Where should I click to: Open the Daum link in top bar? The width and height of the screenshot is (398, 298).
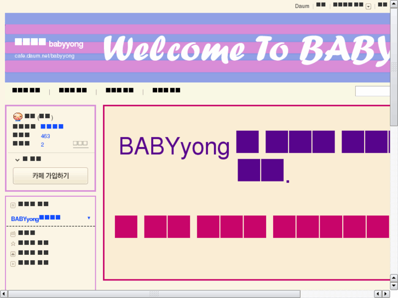tap(302, 6)
